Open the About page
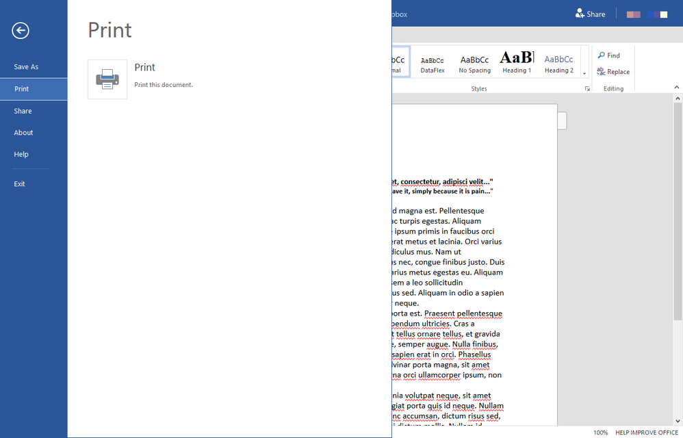 [23, 133]
